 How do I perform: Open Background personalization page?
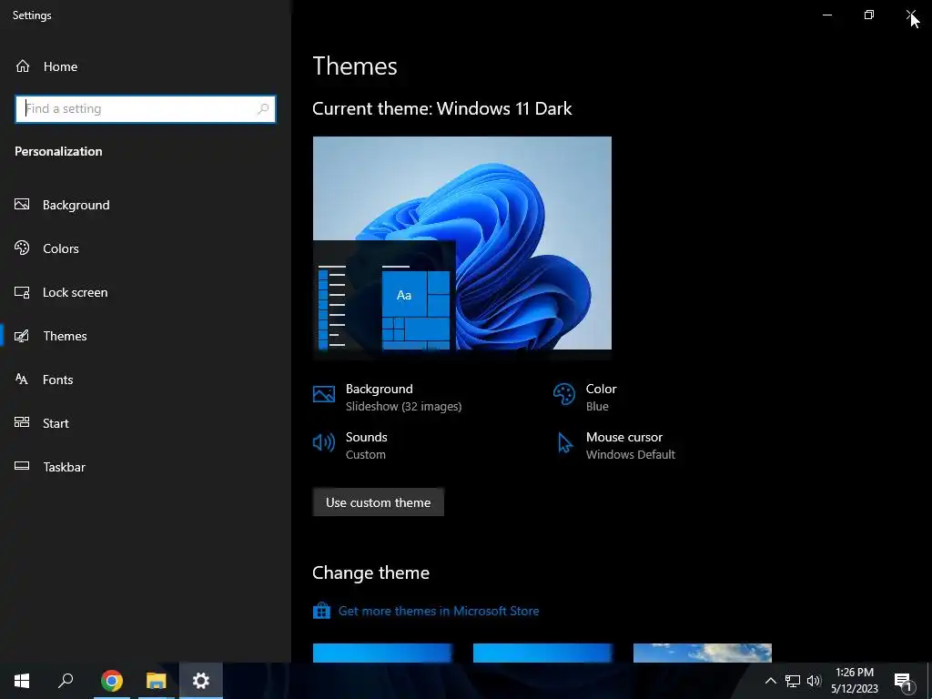click(76, 205)
